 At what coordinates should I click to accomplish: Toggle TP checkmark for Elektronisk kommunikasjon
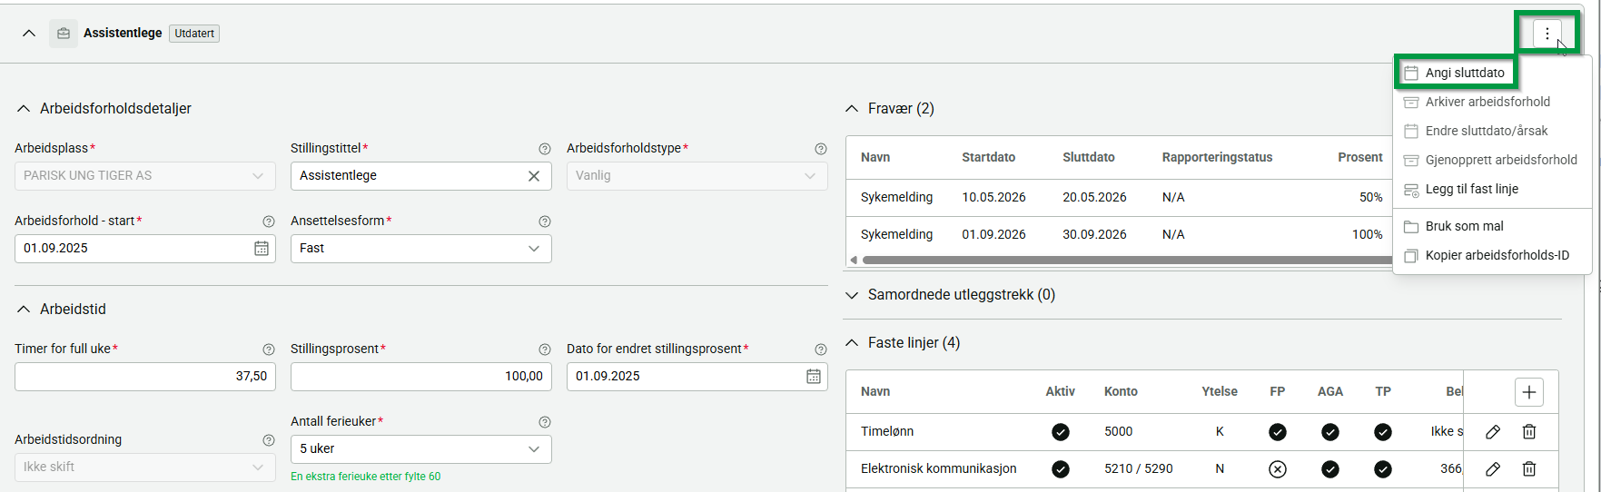1383,469
